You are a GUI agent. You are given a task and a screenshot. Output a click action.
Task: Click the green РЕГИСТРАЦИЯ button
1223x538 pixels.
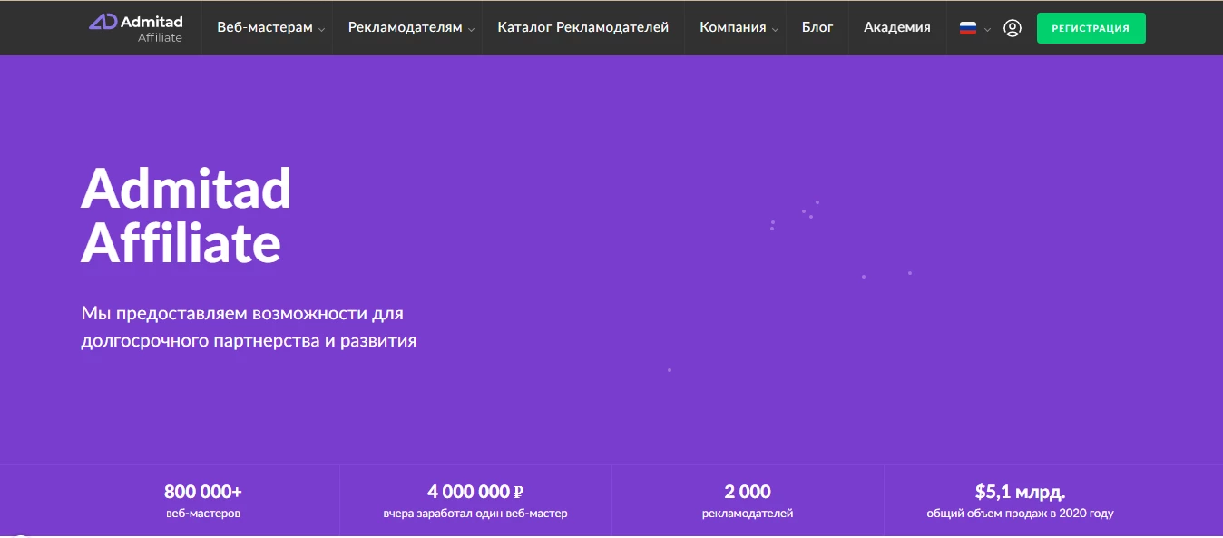click(x=1091, y=28)
